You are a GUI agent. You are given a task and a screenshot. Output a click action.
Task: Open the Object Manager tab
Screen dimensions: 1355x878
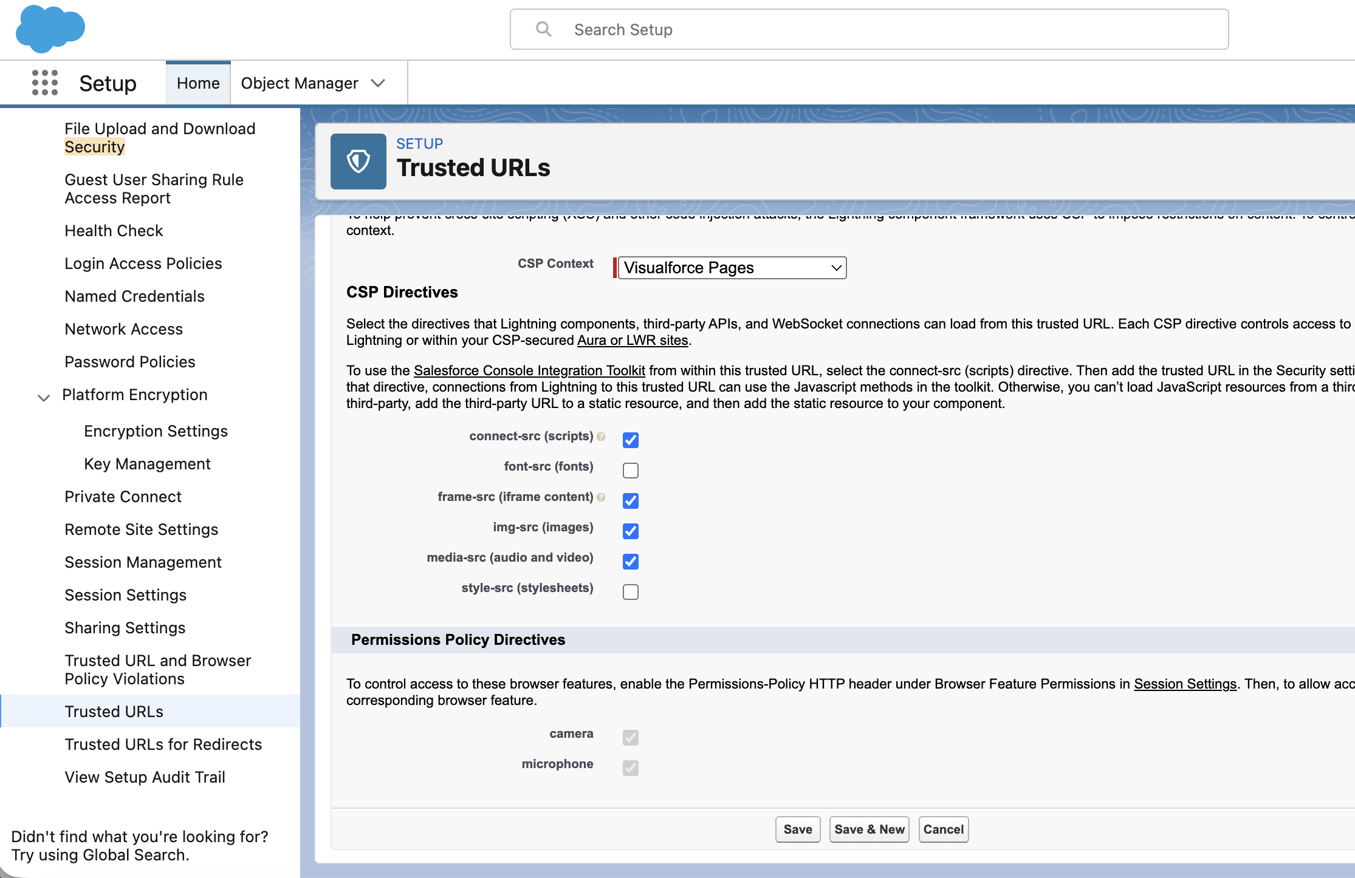(300, 83)
